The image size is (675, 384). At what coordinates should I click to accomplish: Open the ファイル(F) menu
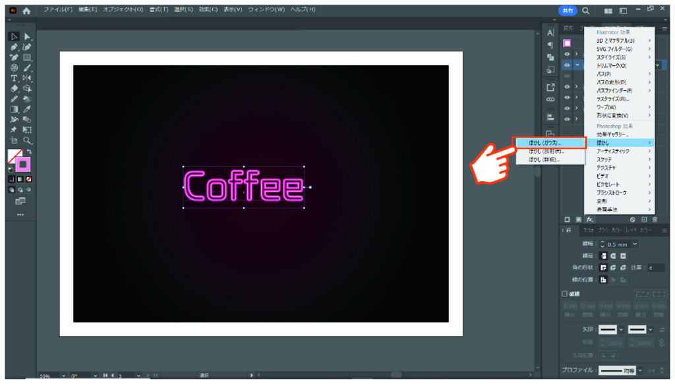pos(58,9)
